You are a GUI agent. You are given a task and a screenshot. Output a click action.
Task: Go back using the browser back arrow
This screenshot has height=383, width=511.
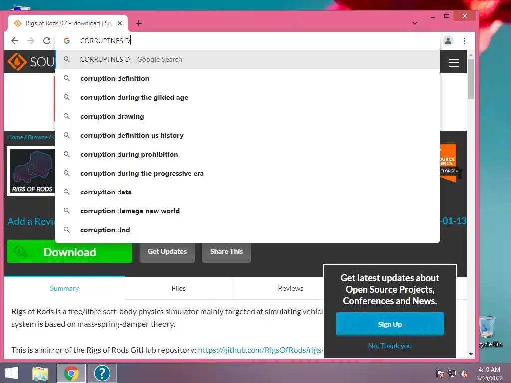coord(15,41)
